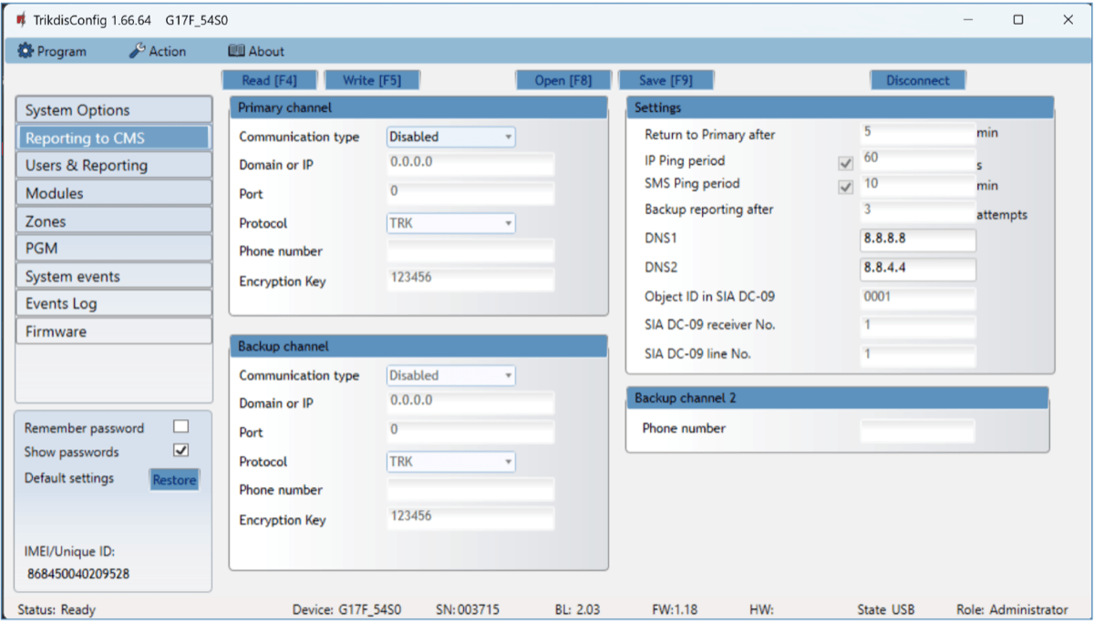Toggle the SMS Ping period checkbox
Image resolution: width=1094 pixels, height=623 pixels.
pos(845,187)
